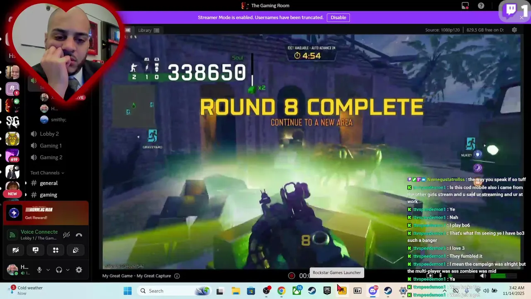The image size is (531, 299).
Task: Click 829.5 GB free on D: text
Action: point(485,30)
